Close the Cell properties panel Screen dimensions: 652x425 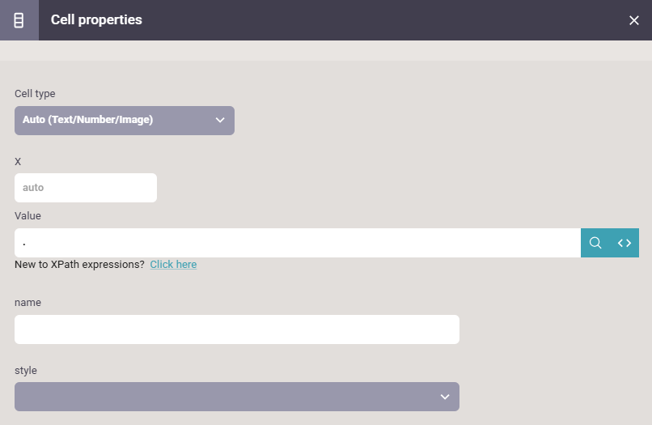634,20
